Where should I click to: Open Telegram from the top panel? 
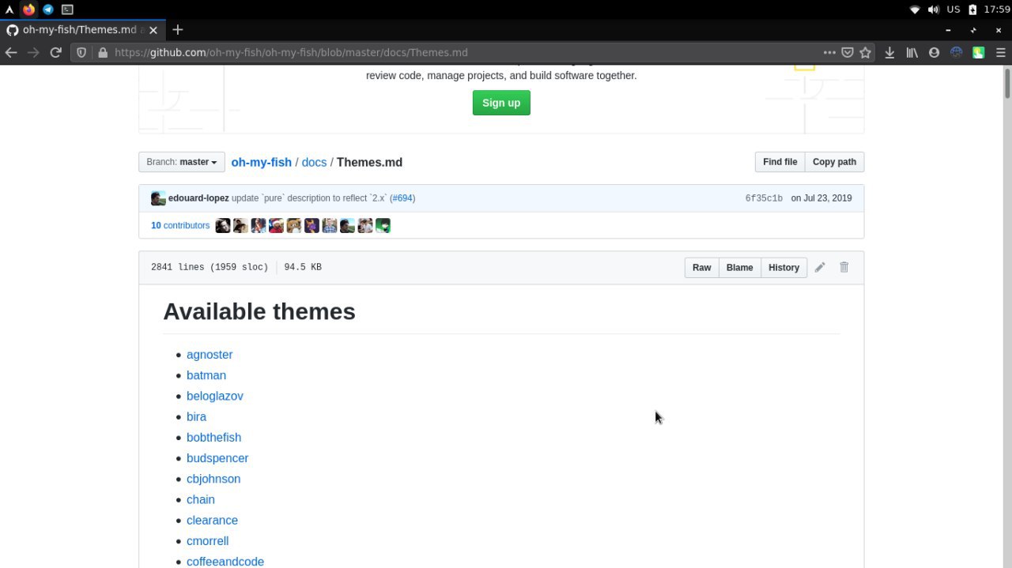[x=48, y=9]
